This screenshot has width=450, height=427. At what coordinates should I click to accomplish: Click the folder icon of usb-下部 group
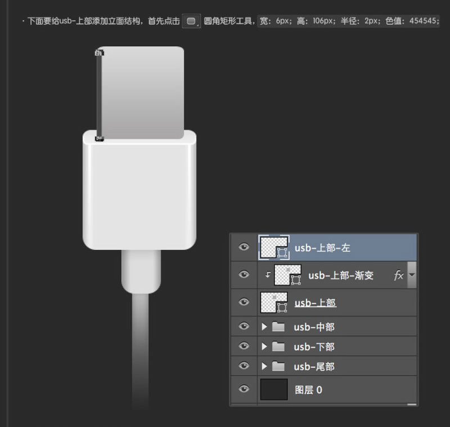[x=278, y=346]
